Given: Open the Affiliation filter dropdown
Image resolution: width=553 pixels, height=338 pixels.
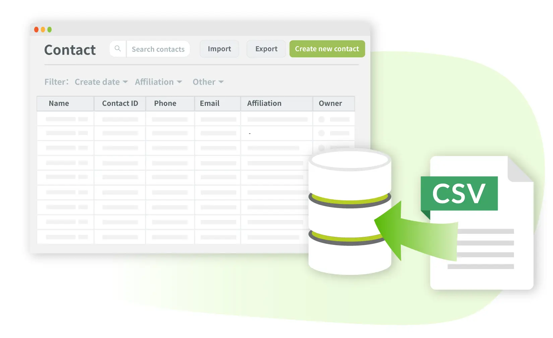Looking at the screenshot, I should (158, 82).
